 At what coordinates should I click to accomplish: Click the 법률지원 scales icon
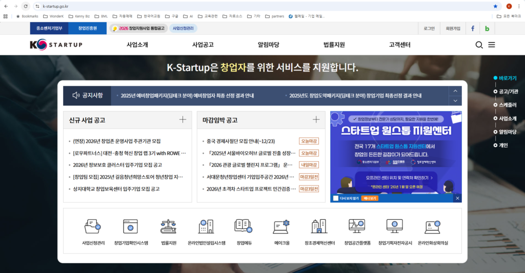point(169,227)
